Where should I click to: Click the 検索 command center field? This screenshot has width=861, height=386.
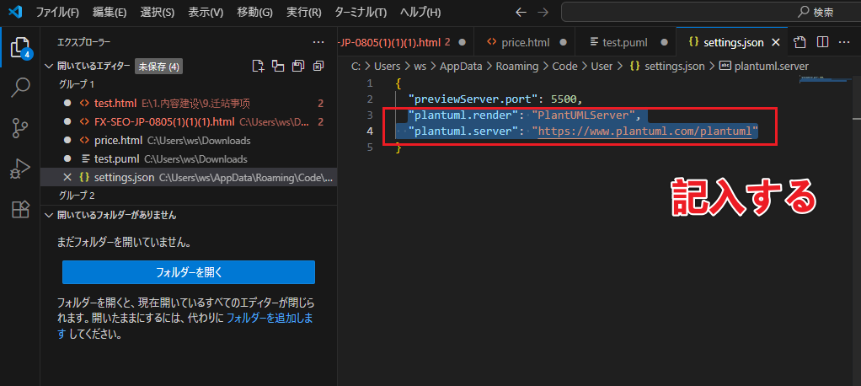coord(710,12)
